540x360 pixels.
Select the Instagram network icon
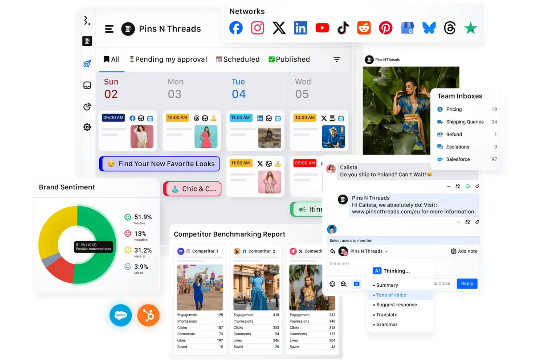(x=257, y=28)
